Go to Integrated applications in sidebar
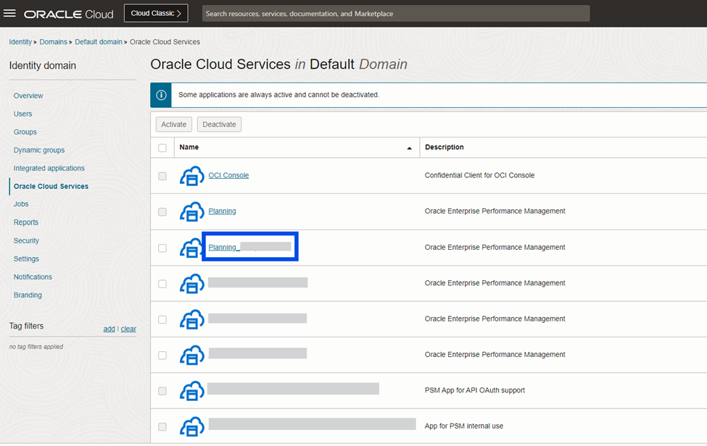Screen dimensions: 707x446 click(x=49, y=168)
